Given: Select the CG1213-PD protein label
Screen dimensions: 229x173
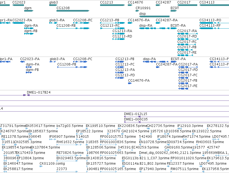Looking at the screenshot, I should pyautogui.click(x=125, y=75).
